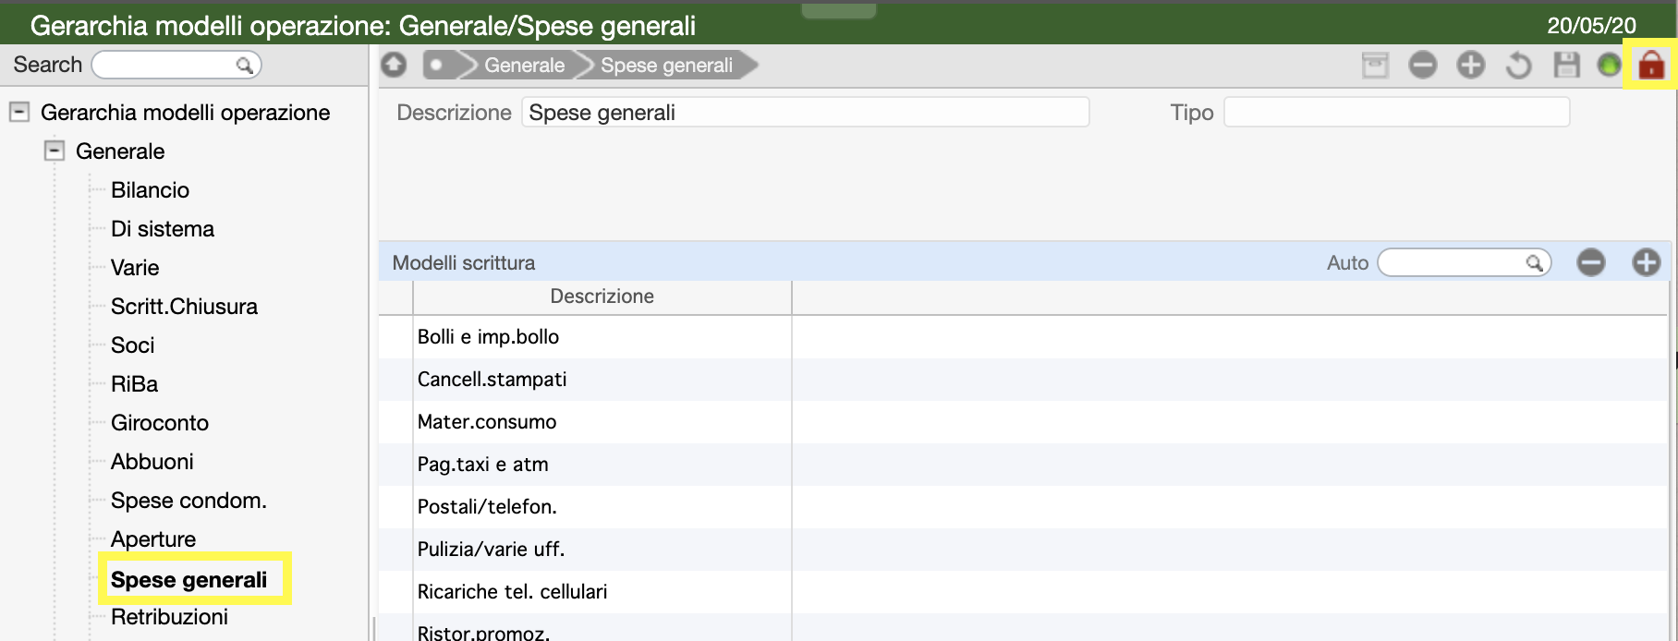Select Scritt.Chiusura in the tree
This screenshot has width=1678, height=641.
point(184,306)
